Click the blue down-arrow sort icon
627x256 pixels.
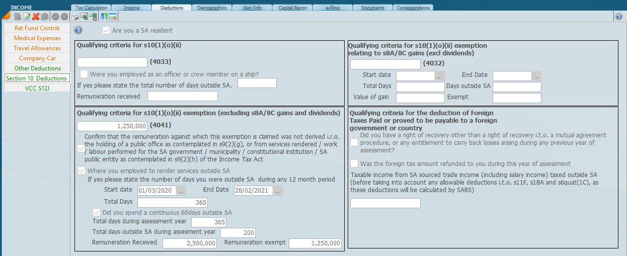tap(104, 17)
